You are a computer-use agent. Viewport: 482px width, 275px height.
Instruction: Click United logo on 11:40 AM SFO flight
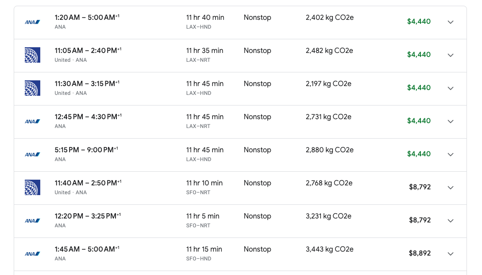tap(32, 188)
